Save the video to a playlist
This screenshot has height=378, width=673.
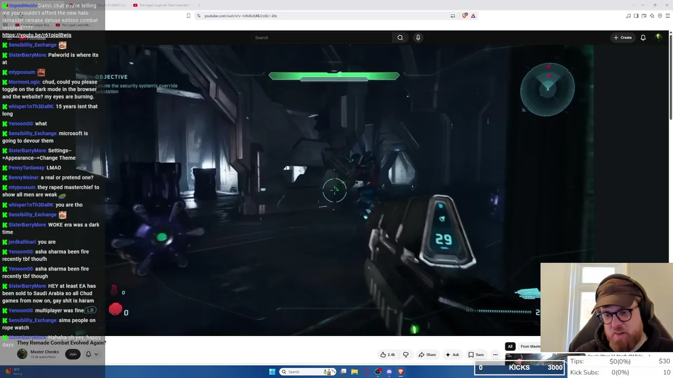click(x=476, y=355)
